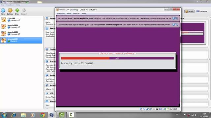211x118 pixels.
Task: Click the system clock in tray
Action: coord(204,115)
